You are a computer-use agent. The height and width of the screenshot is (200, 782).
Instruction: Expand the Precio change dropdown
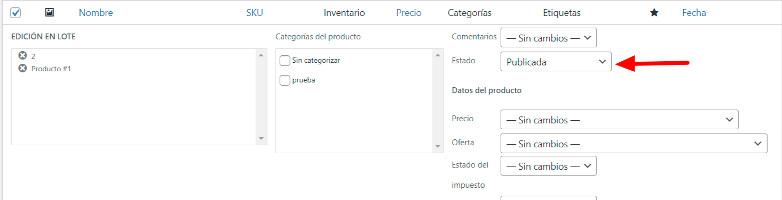(619, 120)
